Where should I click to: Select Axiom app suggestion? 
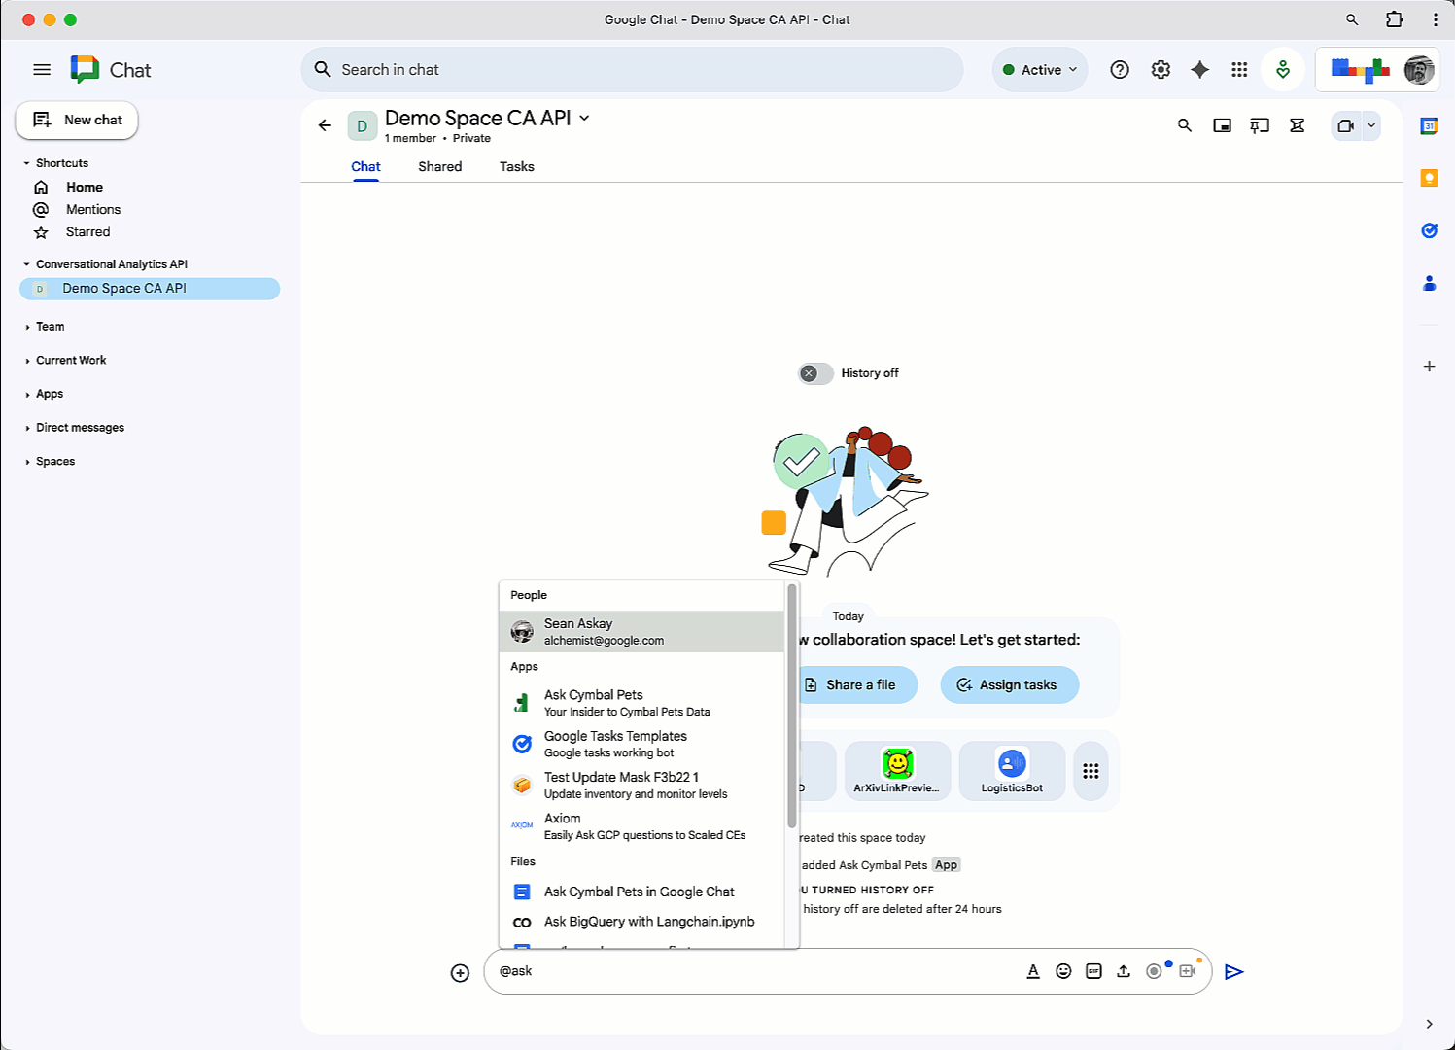click(641, 825)
